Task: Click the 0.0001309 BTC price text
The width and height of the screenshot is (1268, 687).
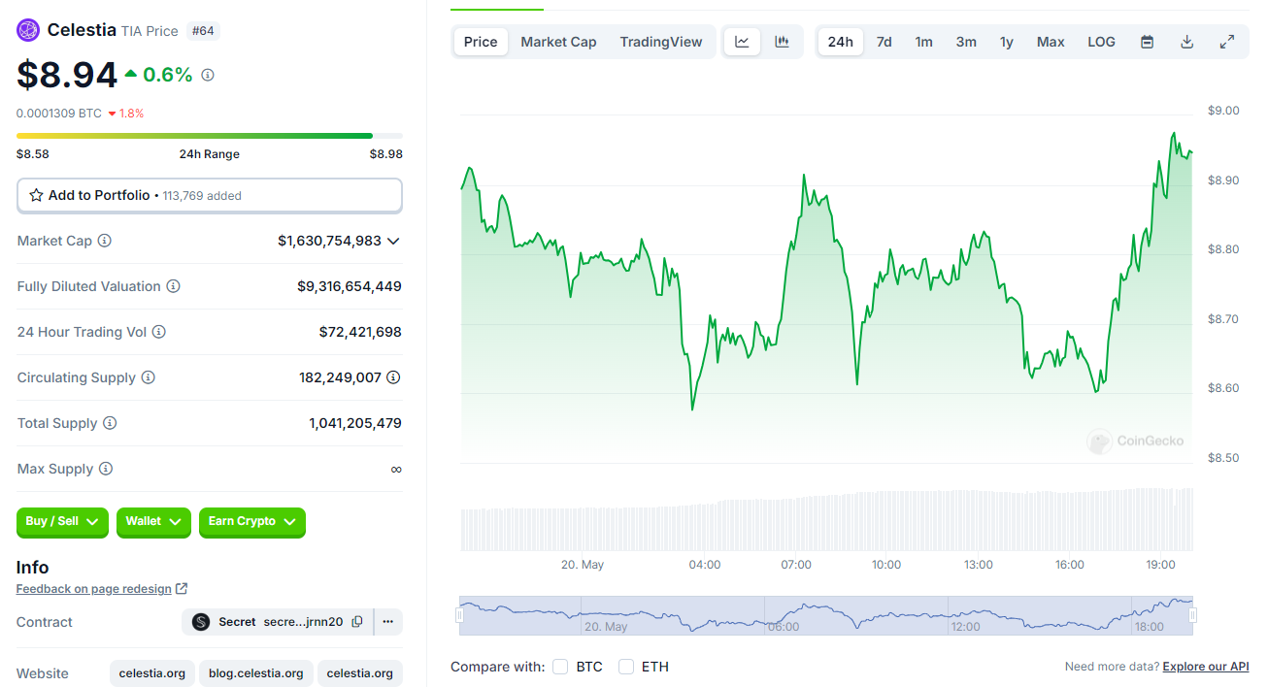Action: click(x=59, y=114)
